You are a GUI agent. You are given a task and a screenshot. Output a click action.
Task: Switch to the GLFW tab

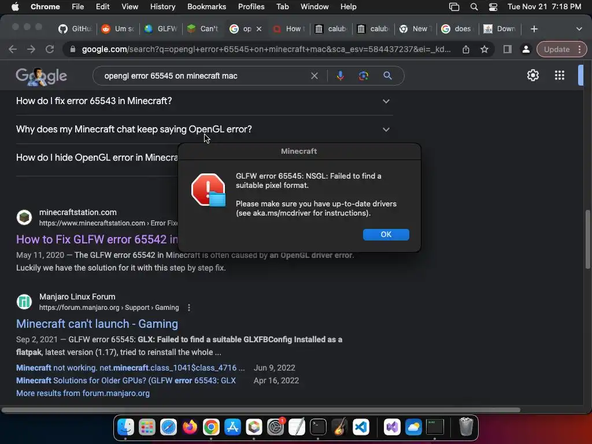coord(161,29)
